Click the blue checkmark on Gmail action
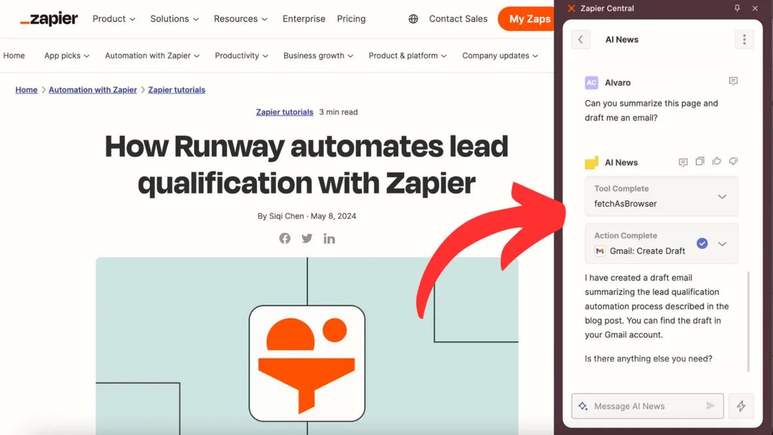 point(702,244)
